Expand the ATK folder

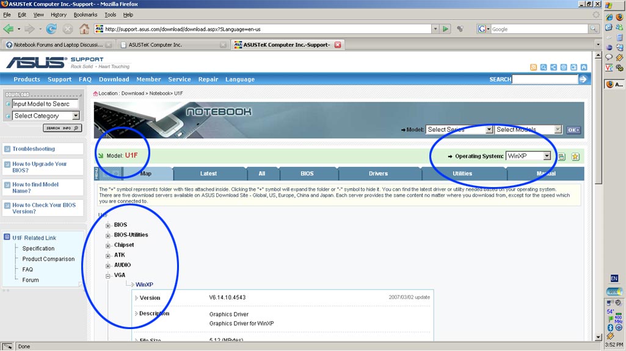(107, 255)
